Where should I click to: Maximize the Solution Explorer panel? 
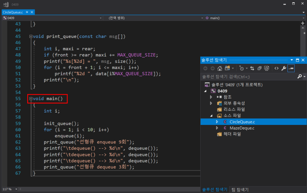297,60
